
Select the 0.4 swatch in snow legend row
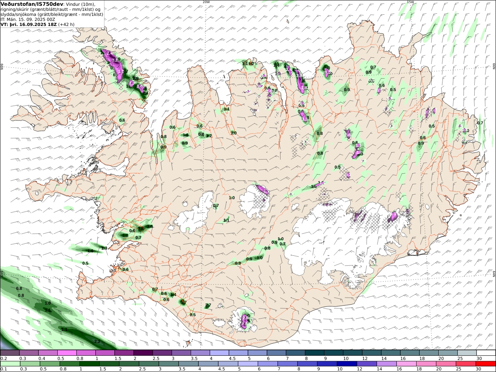click(x=48, y=353)
